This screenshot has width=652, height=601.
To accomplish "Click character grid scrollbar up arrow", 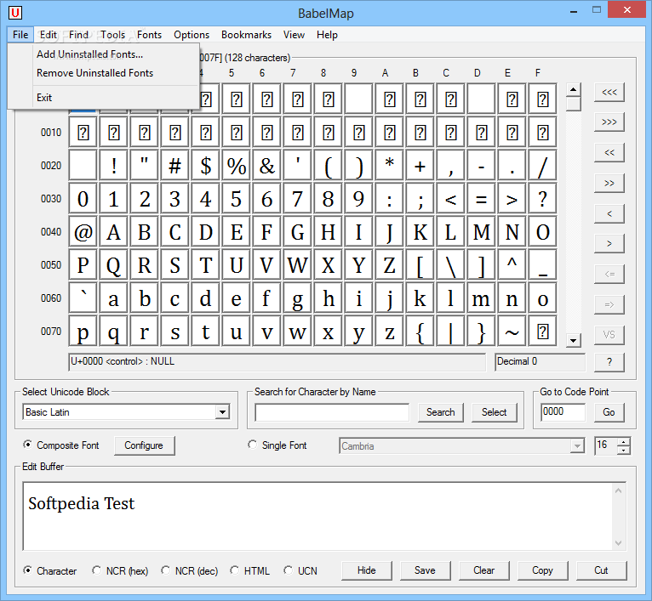I will pyautogui.click(x=574, y=89).
